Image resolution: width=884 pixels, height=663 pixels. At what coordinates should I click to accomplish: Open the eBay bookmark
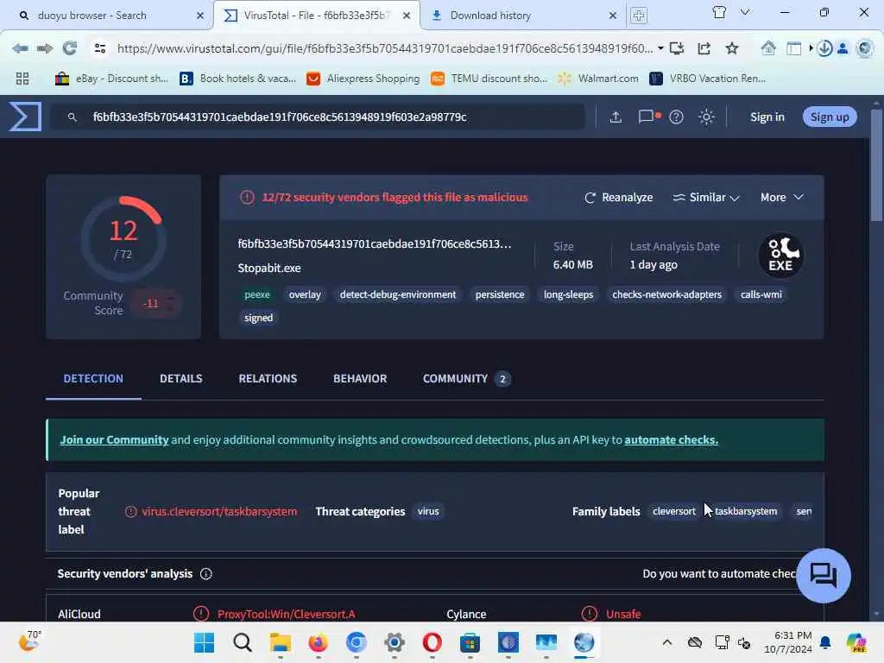(x=111, y=79)
